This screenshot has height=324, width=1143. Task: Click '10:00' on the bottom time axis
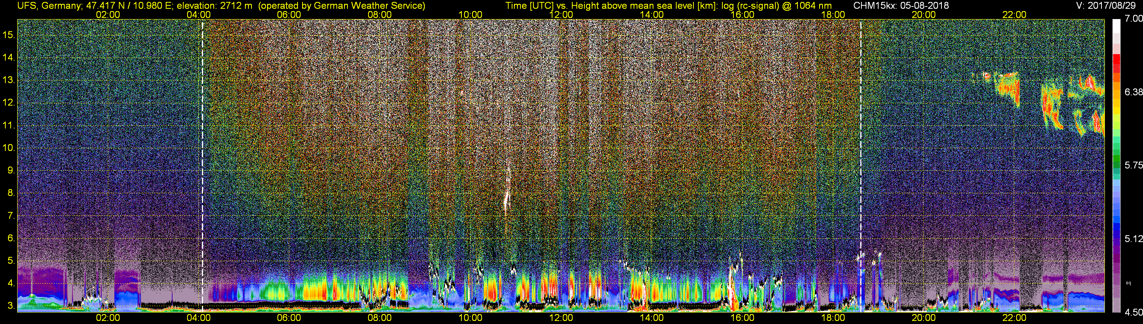[470, 318]
